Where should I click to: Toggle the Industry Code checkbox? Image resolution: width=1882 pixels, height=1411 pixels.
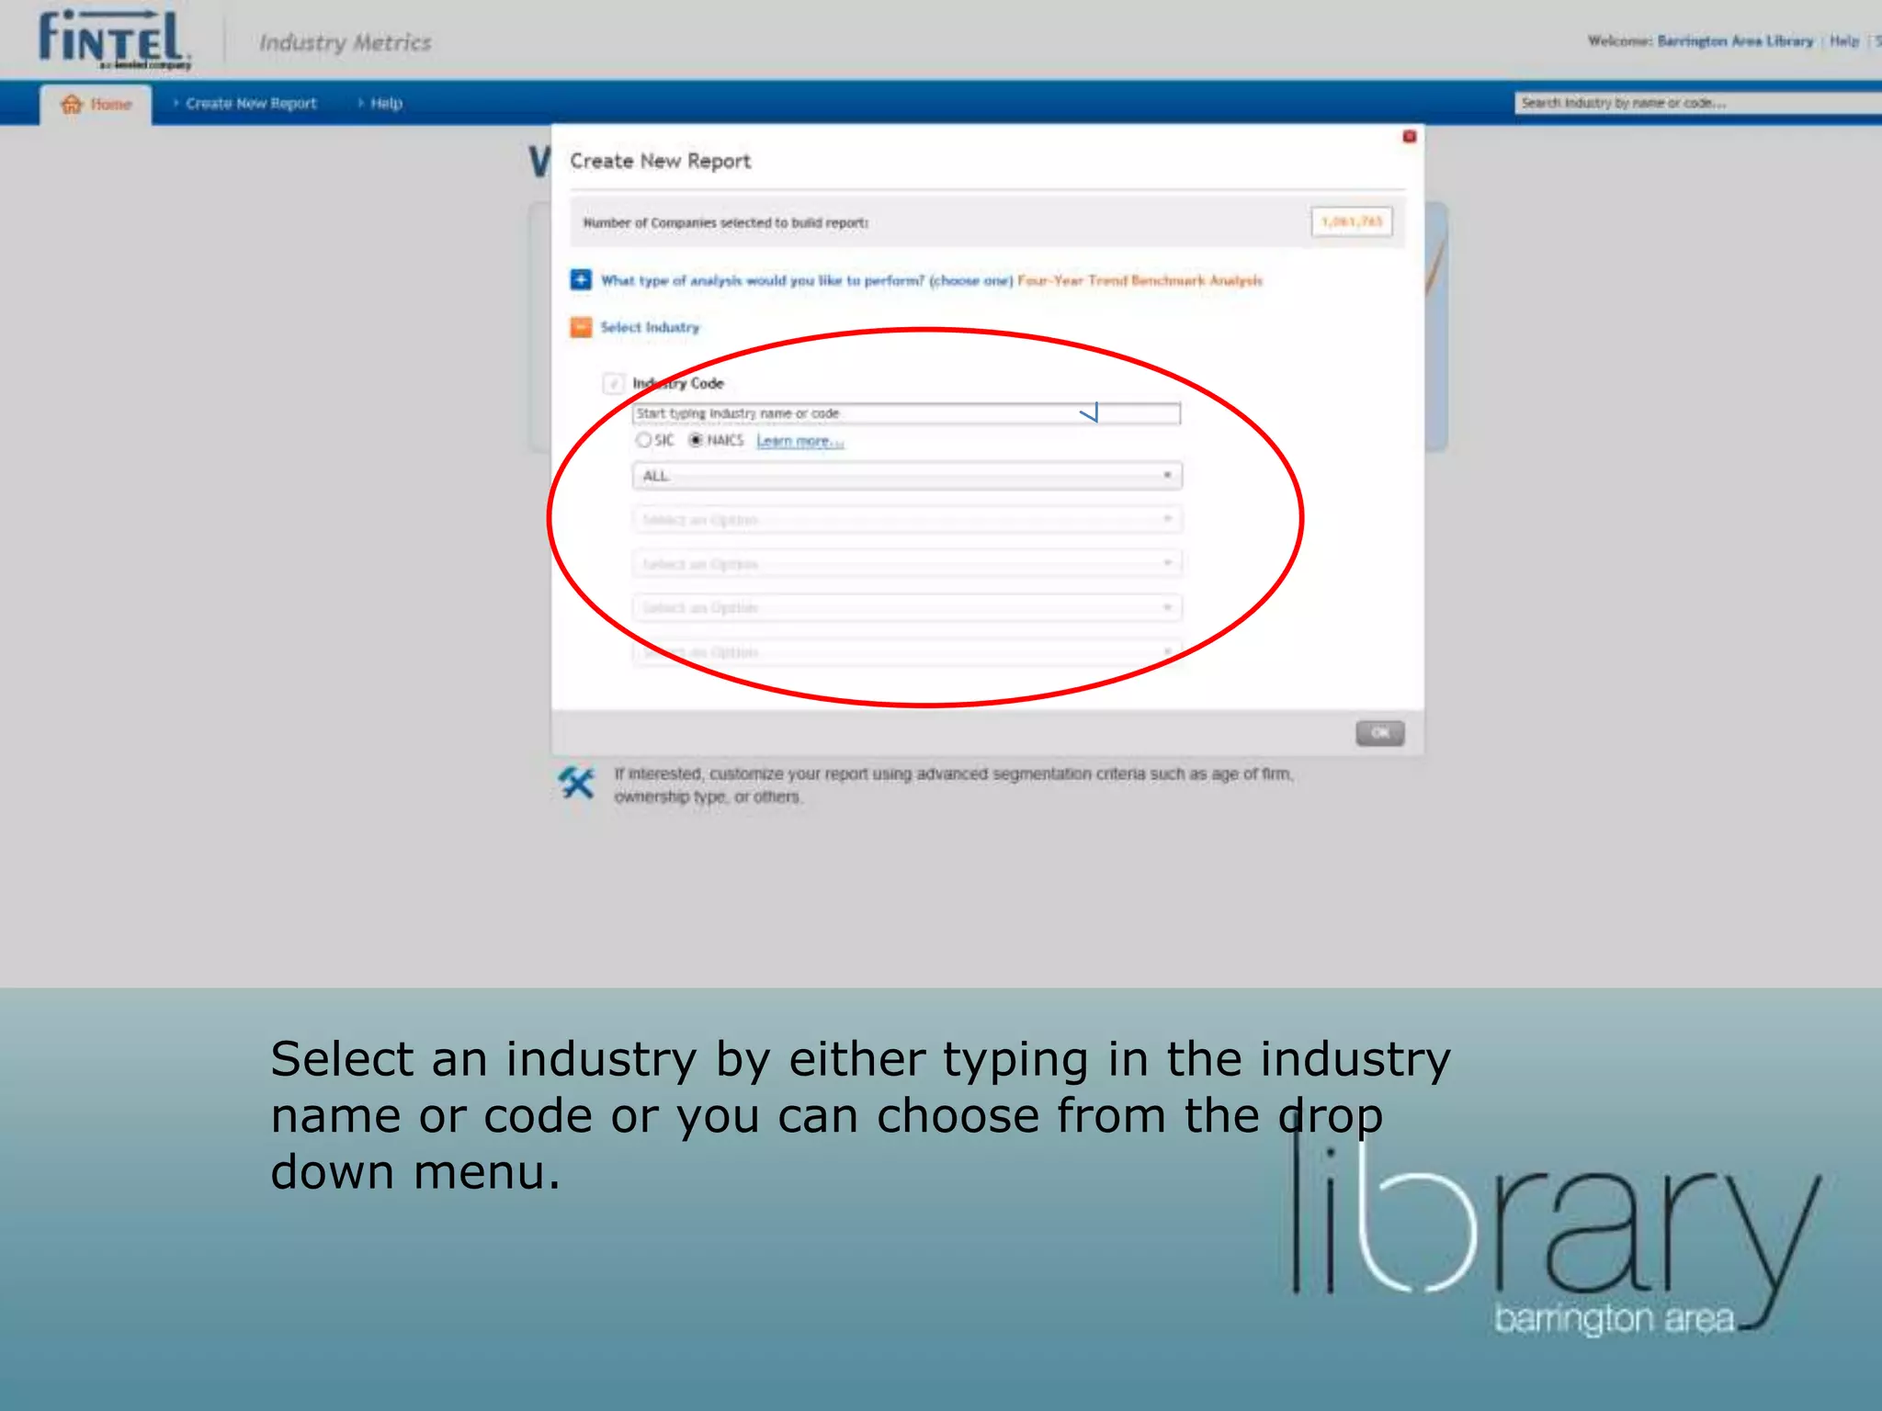tap(613, 383)
